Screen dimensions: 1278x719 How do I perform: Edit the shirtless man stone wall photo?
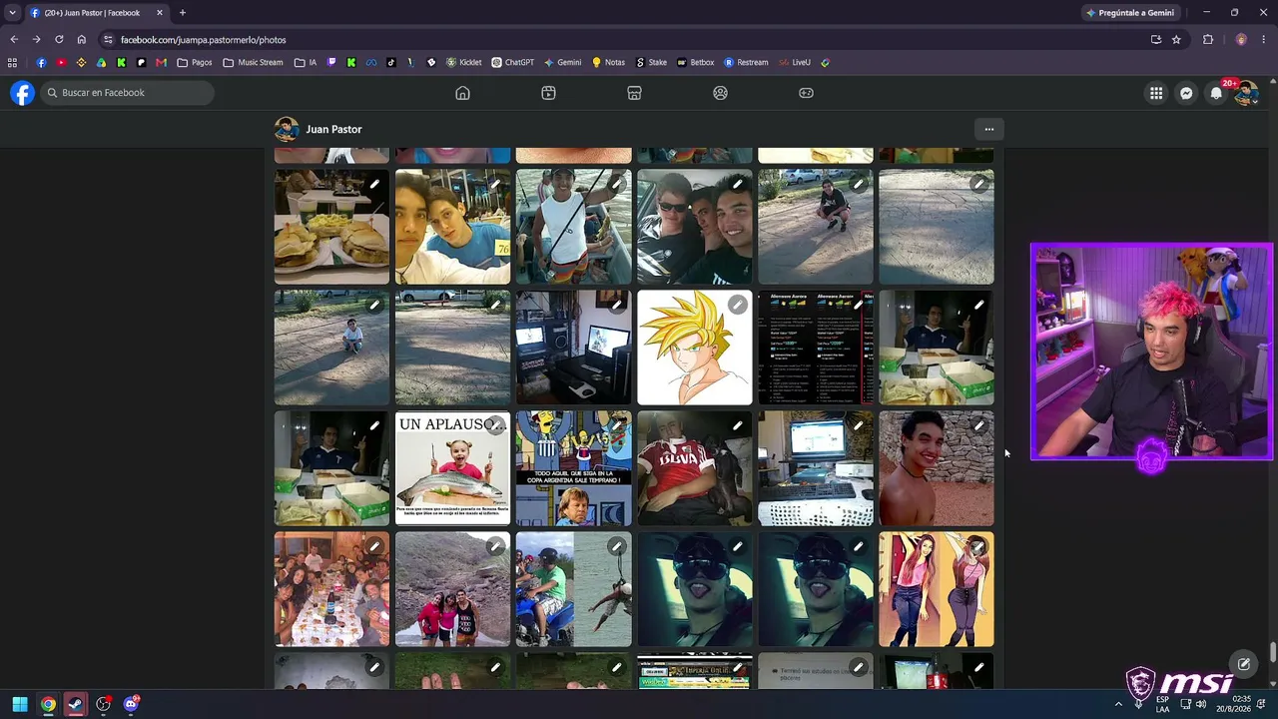978,425
